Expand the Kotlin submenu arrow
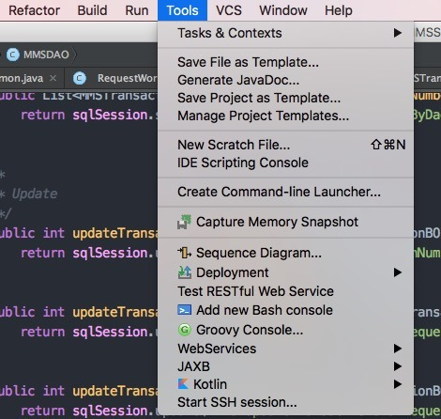 click(398, 384)
